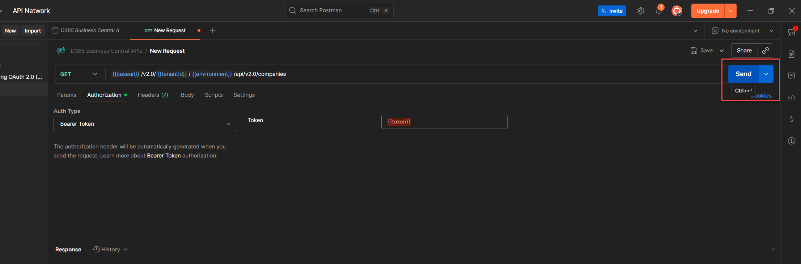The image size is (801, 264).
Task: Expand the Response pane chevron
Action: point(773,249)
